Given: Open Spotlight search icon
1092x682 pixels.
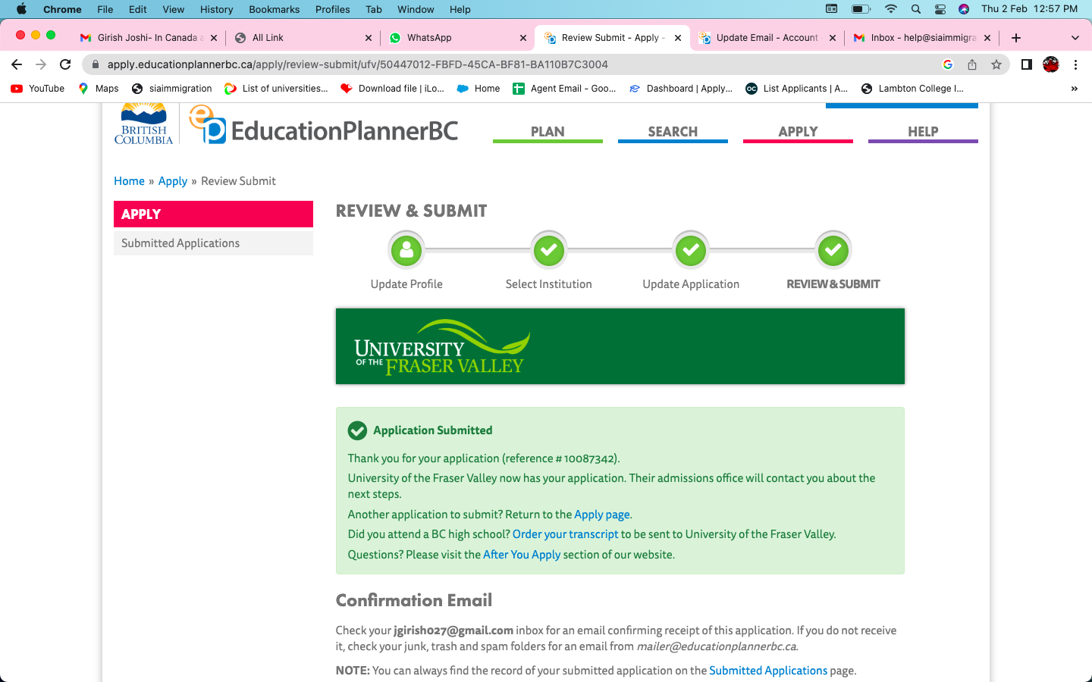Looking at the screenshot, I should click(x=916, y=9).
